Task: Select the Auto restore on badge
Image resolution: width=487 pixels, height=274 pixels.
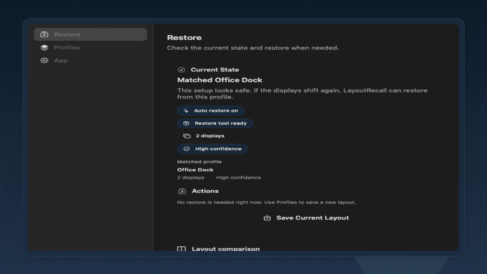Action: [211, 110]
